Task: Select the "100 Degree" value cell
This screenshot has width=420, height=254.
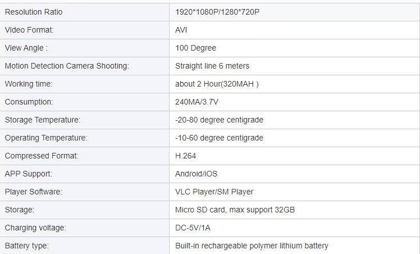Action: click(x=195, y=48)
